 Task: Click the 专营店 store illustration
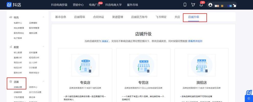click(x=143, y=65)
